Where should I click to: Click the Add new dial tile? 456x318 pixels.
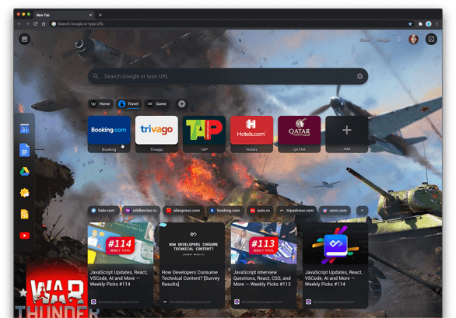pyautogui.click(x=346, y=134)
